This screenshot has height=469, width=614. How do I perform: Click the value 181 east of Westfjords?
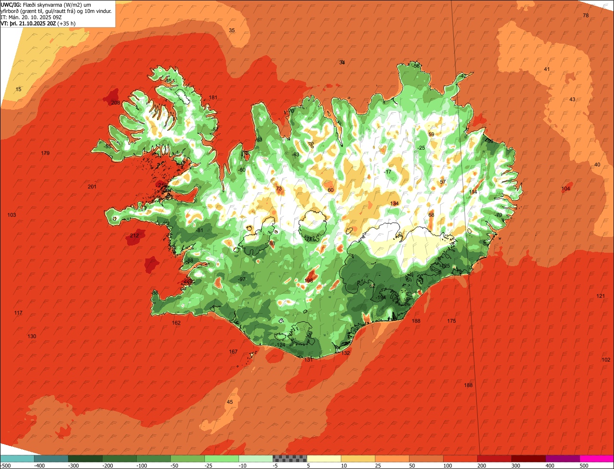(213, 97)
